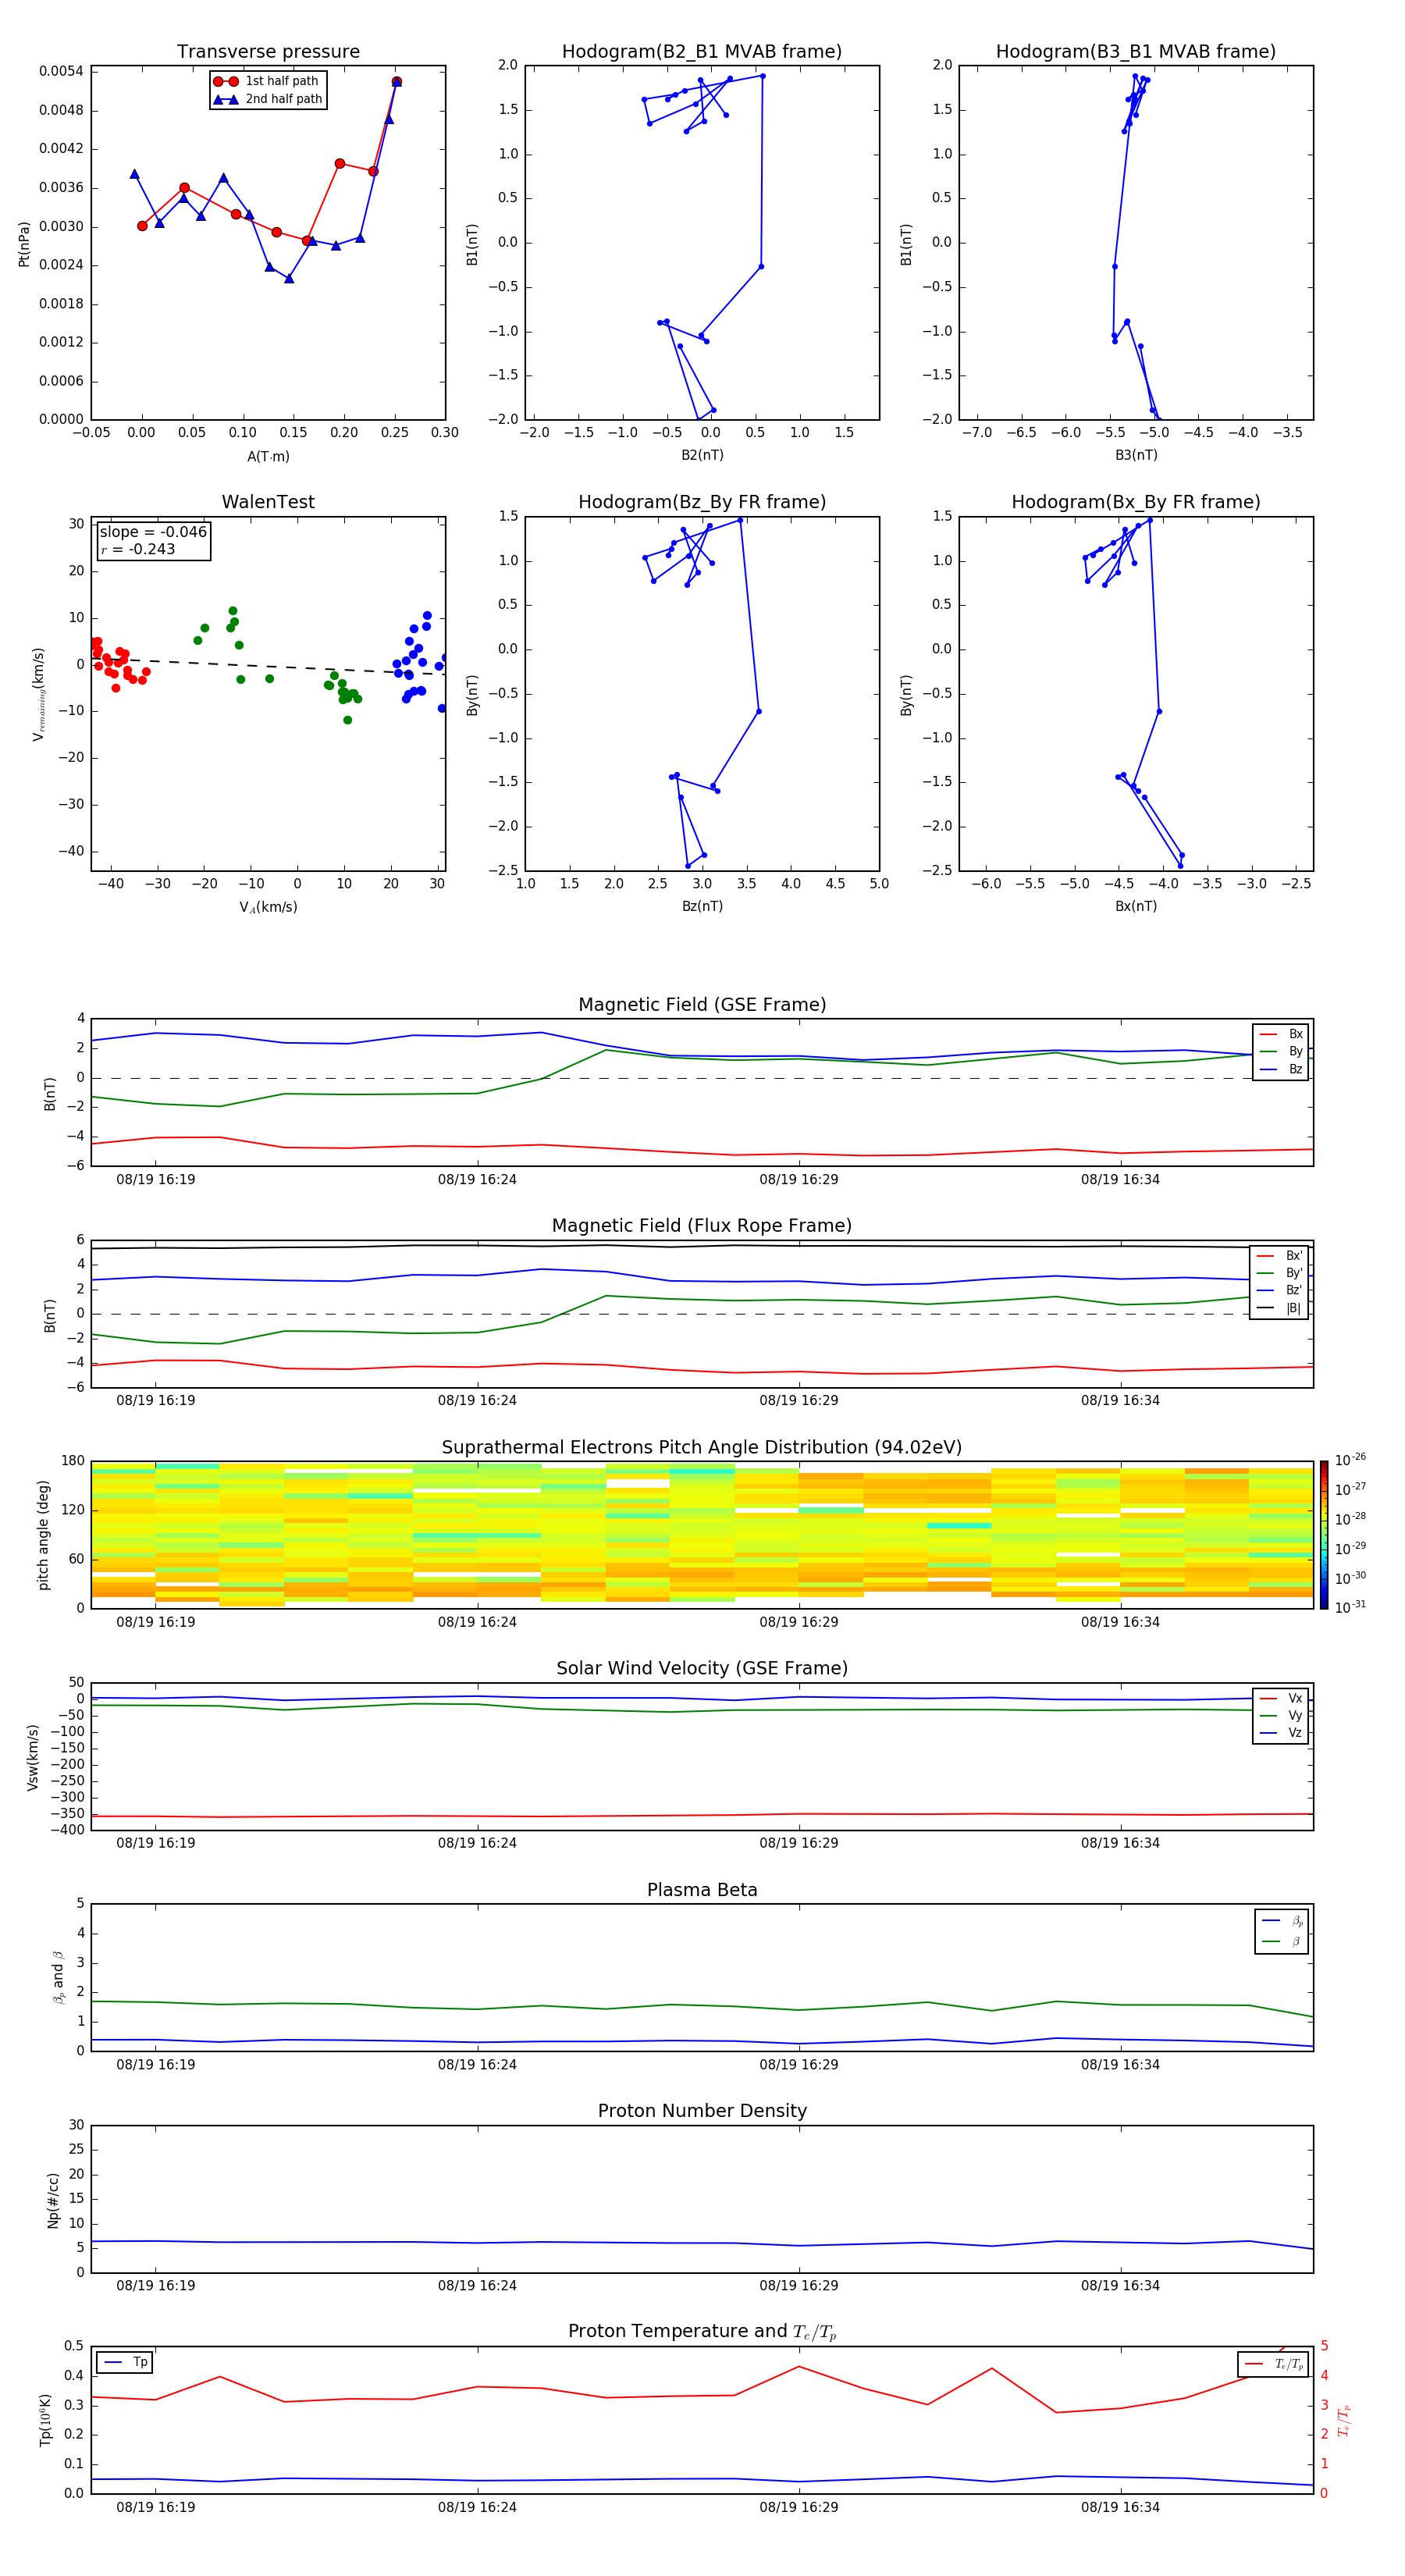
Task: Click the 'r = -0.243' annotation
Action: [x=138, y=549]
